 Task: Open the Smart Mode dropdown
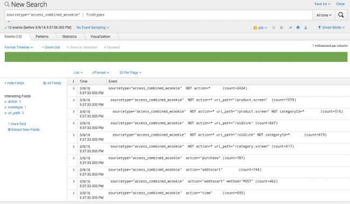pyautogui.click(x=332, y=27)
